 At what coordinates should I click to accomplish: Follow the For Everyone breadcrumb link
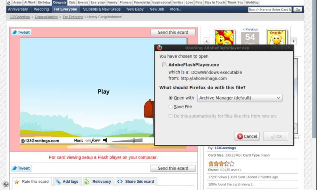coord(73,17)
